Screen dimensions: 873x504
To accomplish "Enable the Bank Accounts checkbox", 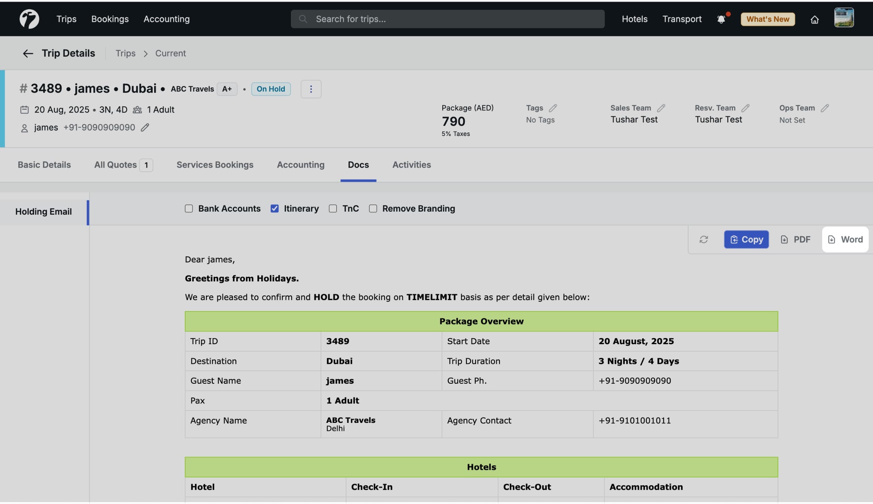I will coord(189,209).
